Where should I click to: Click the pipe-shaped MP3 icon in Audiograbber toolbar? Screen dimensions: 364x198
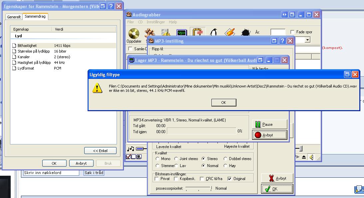198,32
